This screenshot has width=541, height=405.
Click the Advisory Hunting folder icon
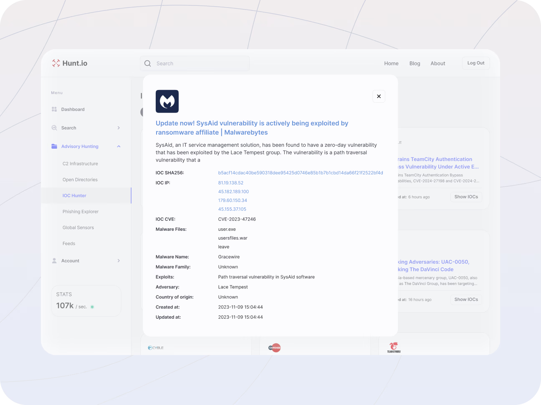pos(54,146)
